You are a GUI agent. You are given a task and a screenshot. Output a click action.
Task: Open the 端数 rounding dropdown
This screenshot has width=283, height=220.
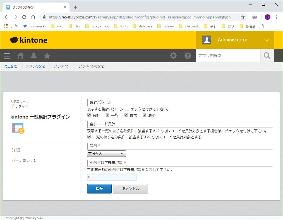(x=107, y=154)
